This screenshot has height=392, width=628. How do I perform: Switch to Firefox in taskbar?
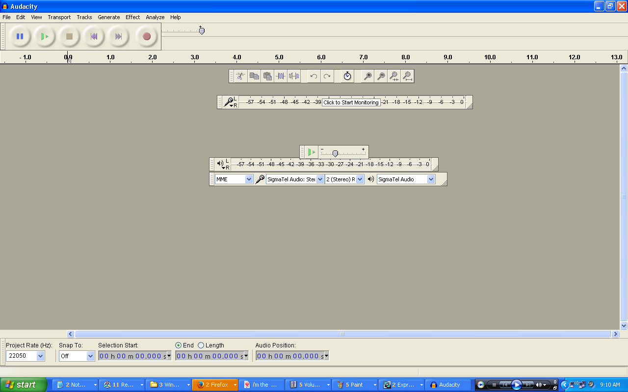[x=215, y=385]
